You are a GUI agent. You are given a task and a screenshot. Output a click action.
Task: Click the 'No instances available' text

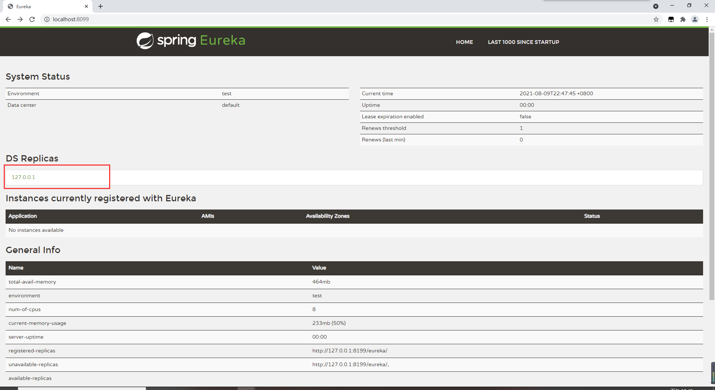tap(36, 230)
